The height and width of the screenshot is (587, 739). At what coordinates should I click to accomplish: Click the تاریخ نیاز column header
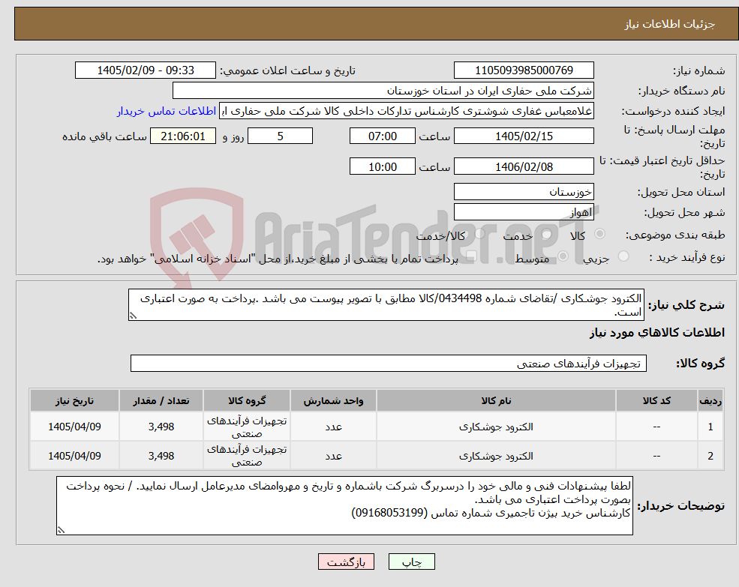click(x=74, y=400)
